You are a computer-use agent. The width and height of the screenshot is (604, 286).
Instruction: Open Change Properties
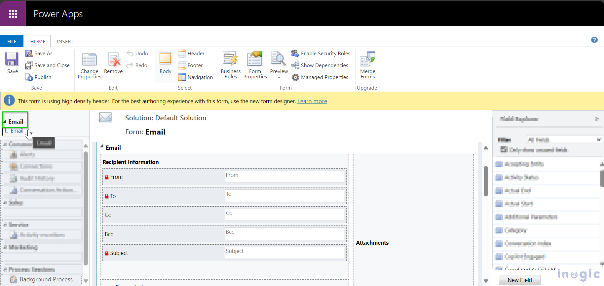[x=89, y=66]
